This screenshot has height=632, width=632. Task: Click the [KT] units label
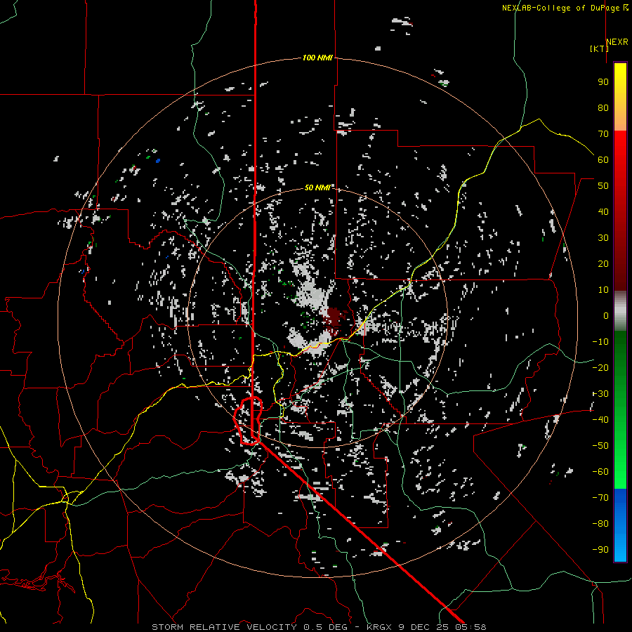(599, 48)
